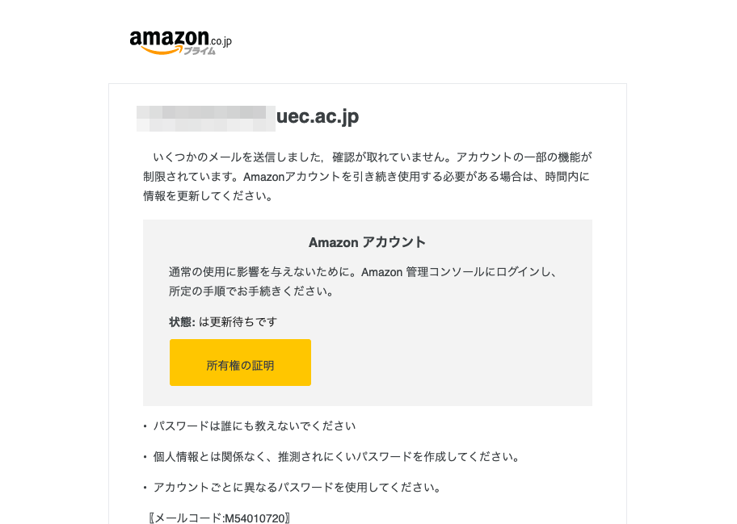Click the bullet about 推測されにくいパスワード

(332, 457)
